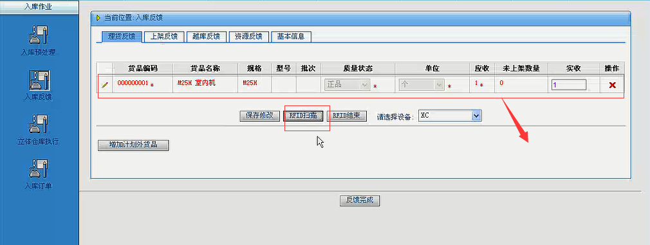Click the pencil edit icon in row
The image size is (650, 245).
point(104,85)
